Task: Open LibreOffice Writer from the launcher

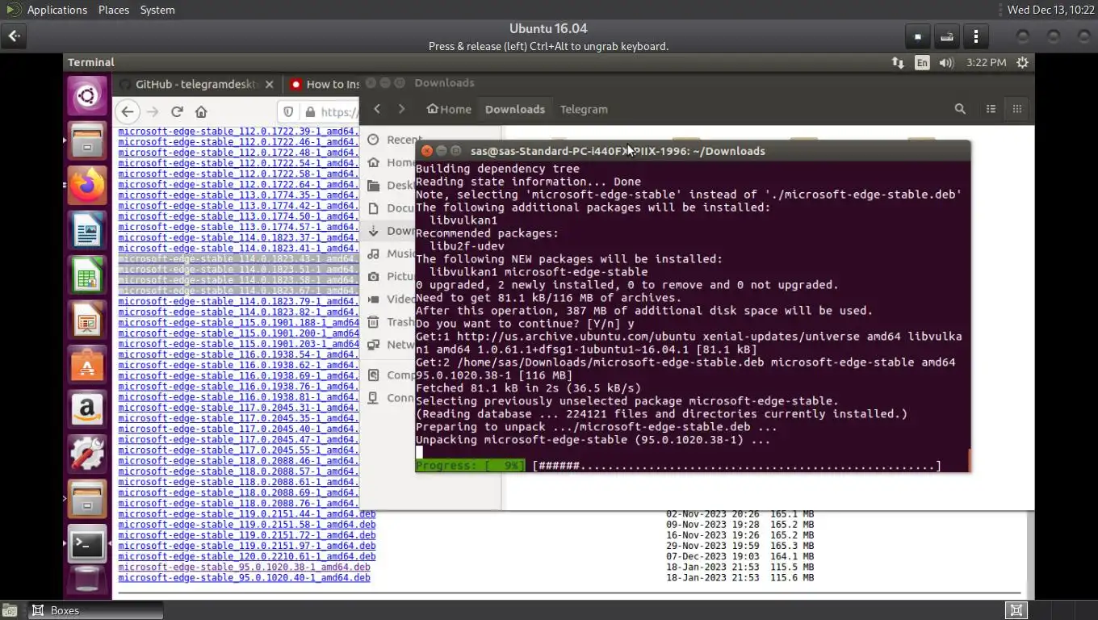Action: [87, 231]
